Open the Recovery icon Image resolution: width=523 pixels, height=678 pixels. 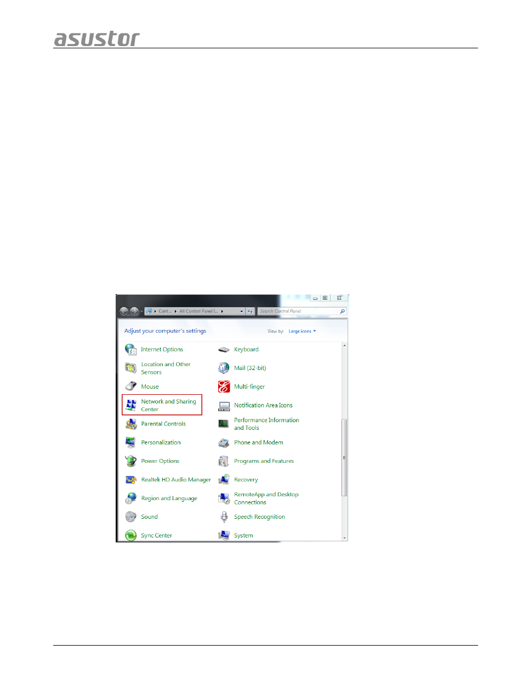click(x=224, y=480)
